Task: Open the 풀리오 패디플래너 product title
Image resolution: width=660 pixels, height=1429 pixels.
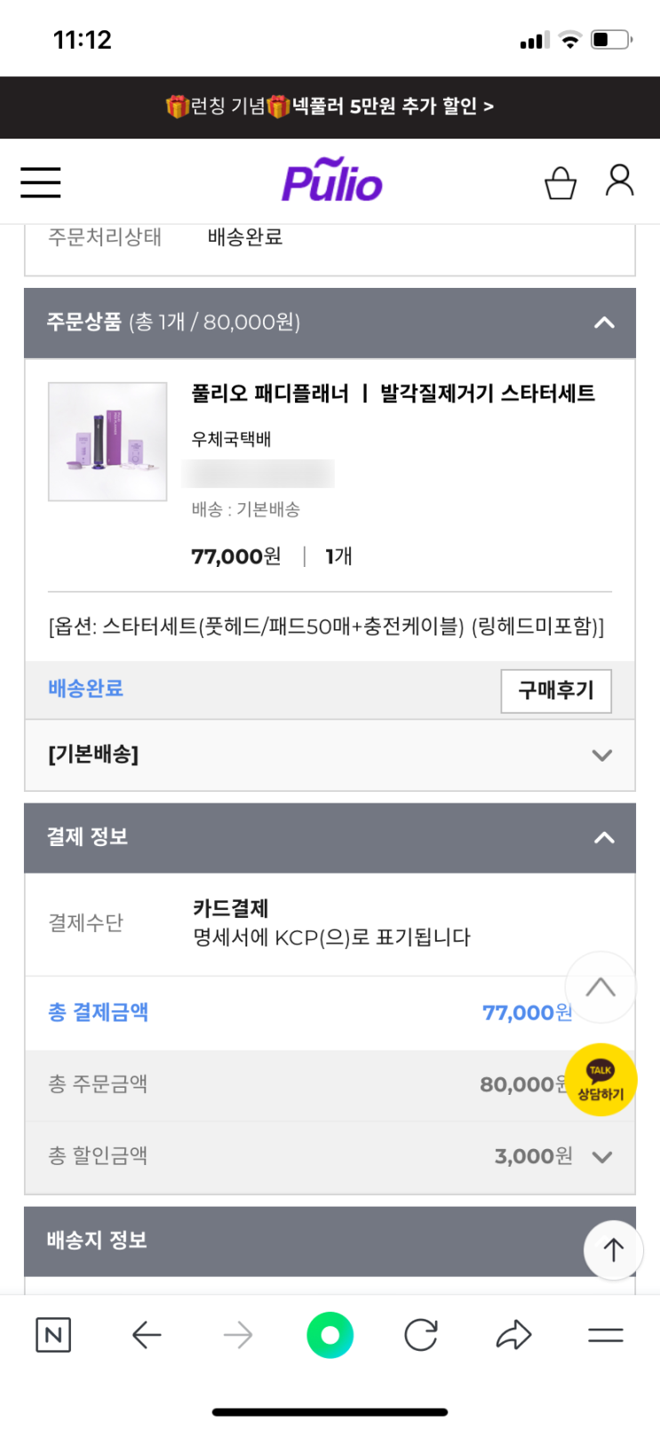Action: click(393, 394)
